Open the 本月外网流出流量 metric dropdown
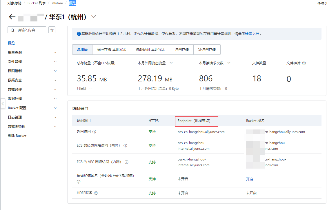Viewport: 327px width, 210px height. coord(171,63)
